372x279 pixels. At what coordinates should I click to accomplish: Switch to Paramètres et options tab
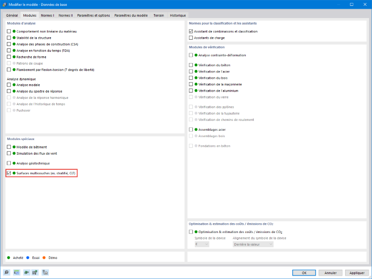[93, 16]
